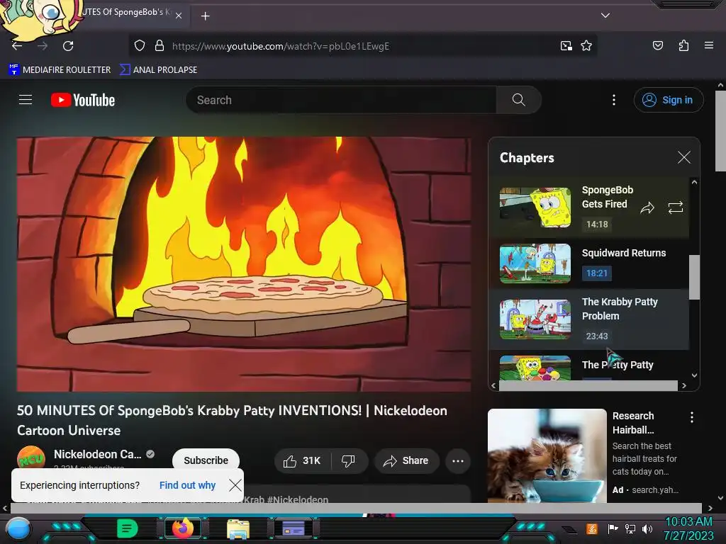This screenshot has height=544, width=726.
Task: Click chapters panel scroll right arrow
Action: coord(684,385)
